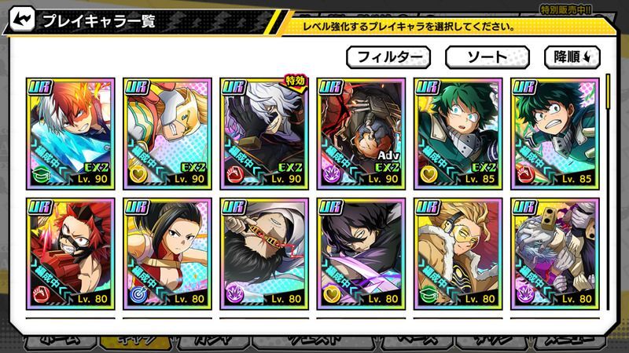Image resolution: width=629 pixels, height=353 pixels.
Task: Choose the Shigaraki card marked 特効
Action: pyautogui.click(x=264, y=133)
